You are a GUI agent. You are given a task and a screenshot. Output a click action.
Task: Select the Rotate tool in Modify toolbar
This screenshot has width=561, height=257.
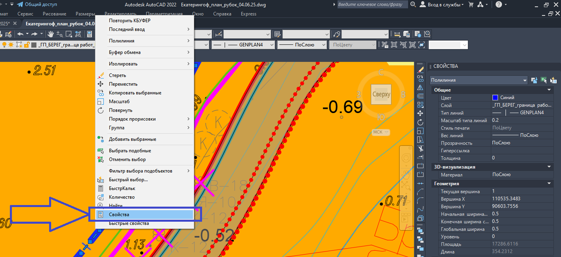click(420, 122)
